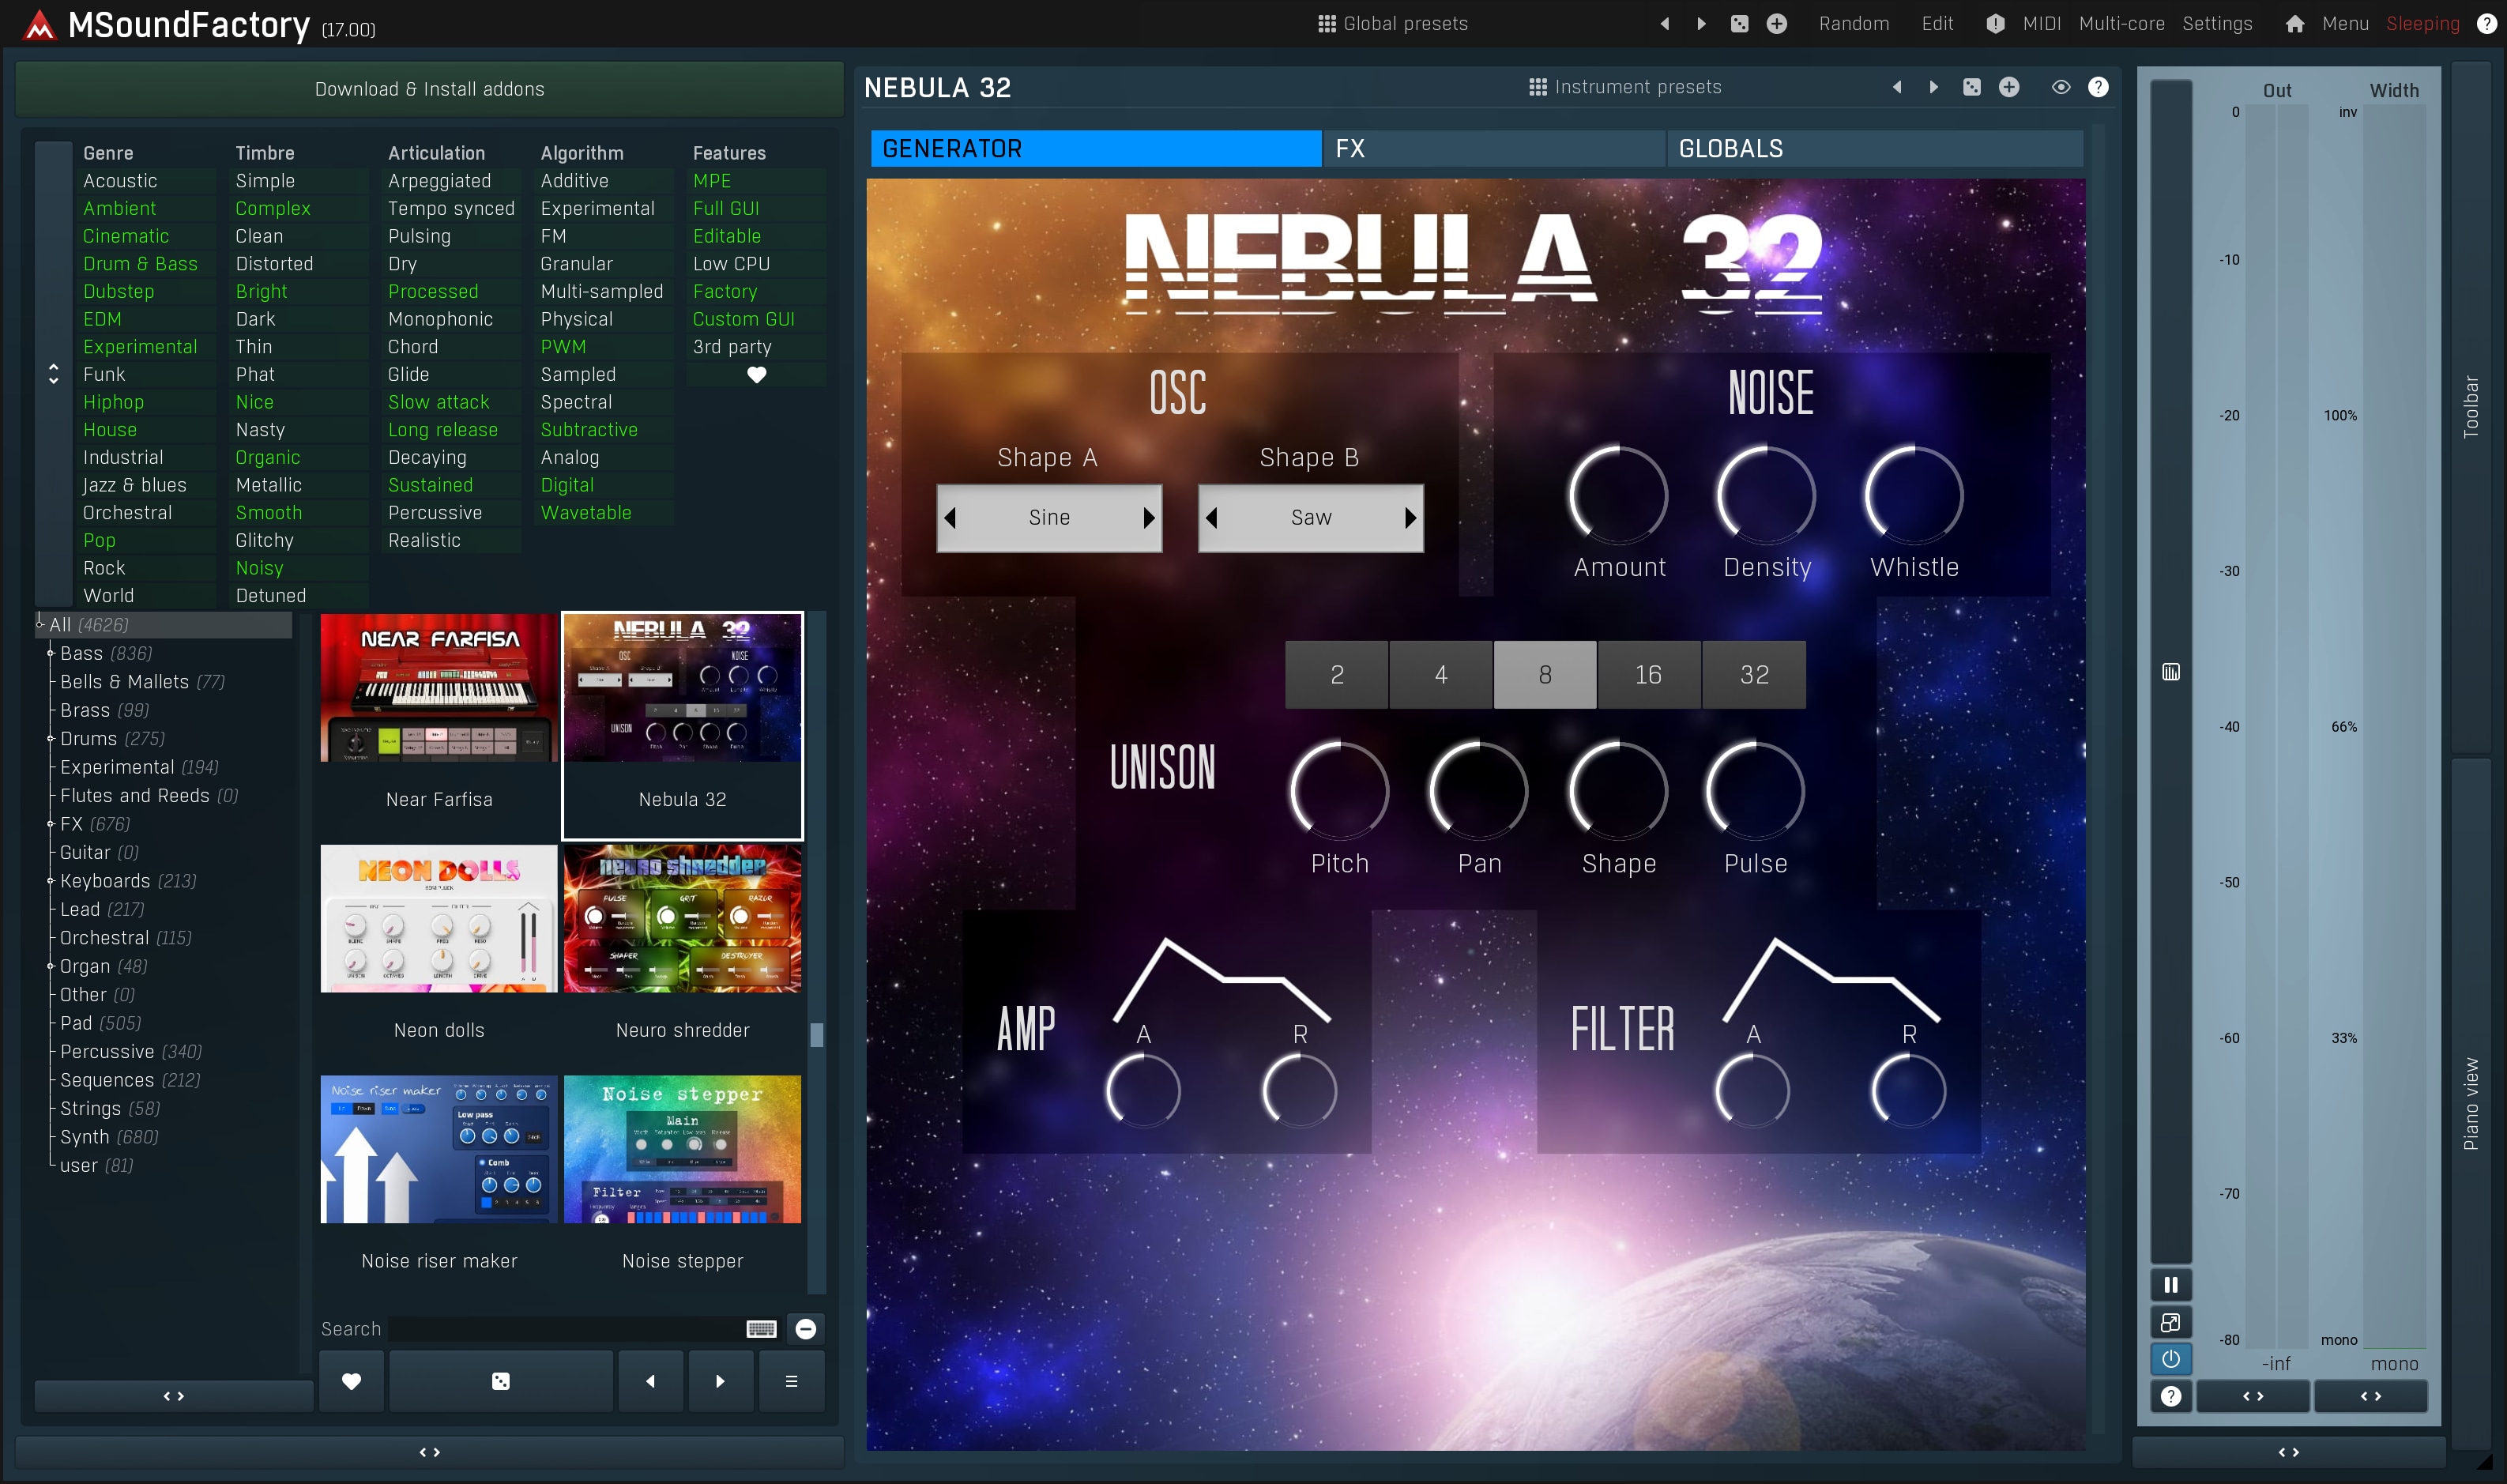This screenshot has height=1484, width=2507.
Task: Click the home icon in top bar
Action: point(2294,24)
